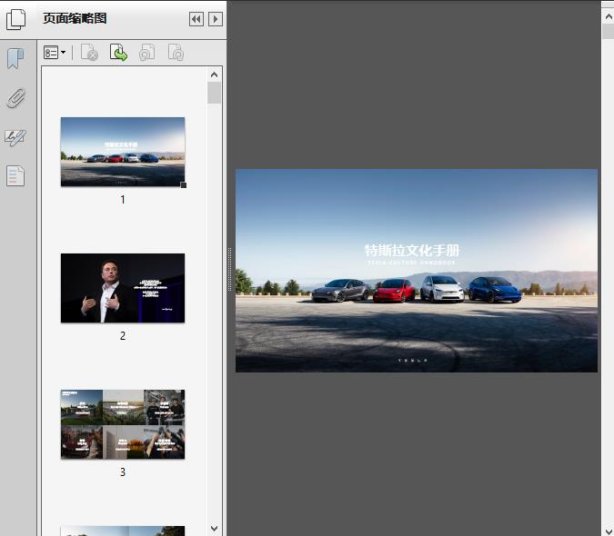
Task: Click the panel divider resize grip
Action: coord(229,269)
